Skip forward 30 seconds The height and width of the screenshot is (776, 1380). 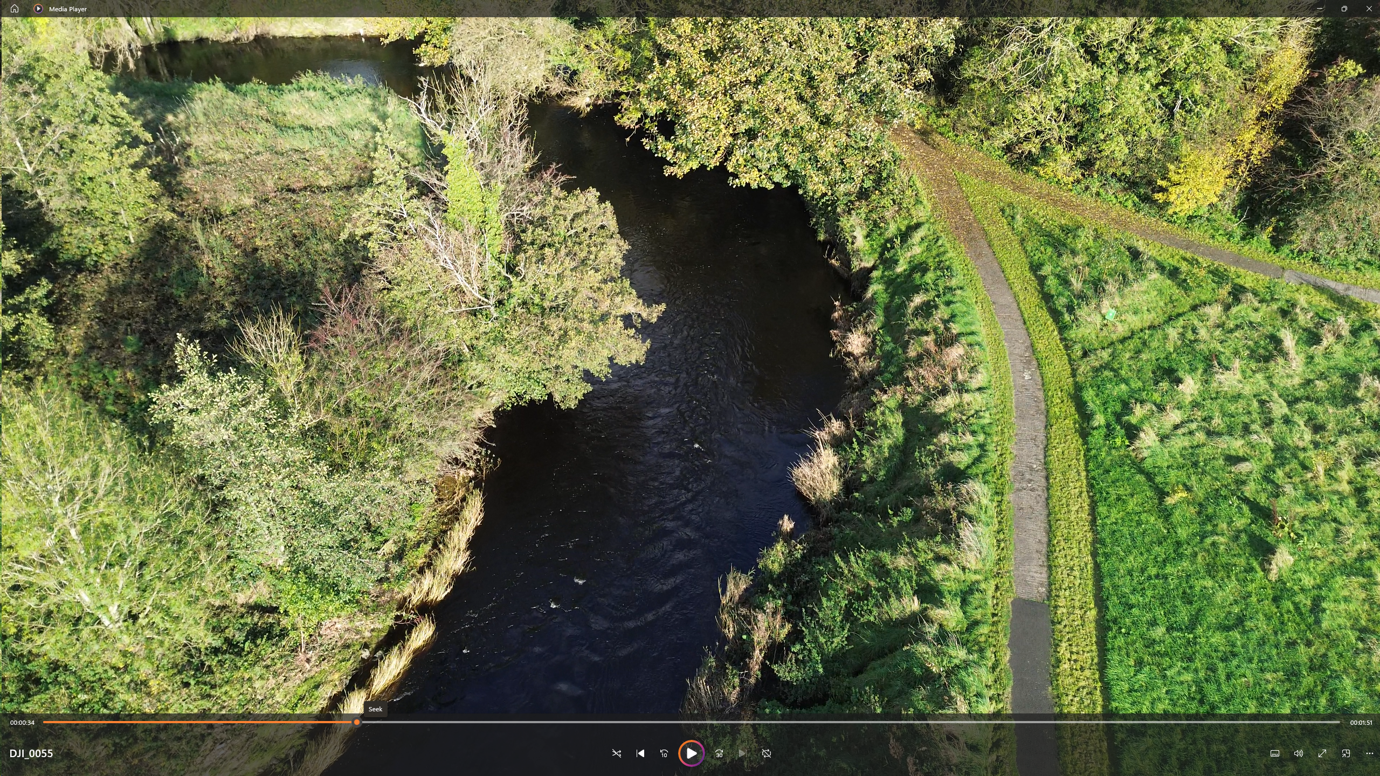point(719,753)
